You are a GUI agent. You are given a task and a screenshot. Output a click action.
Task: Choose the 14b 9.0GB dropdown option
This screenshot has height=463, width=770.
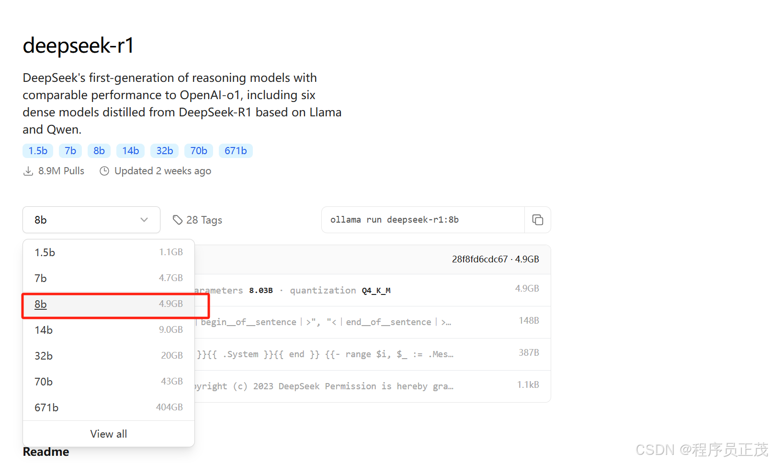click(x=109, y=330)
